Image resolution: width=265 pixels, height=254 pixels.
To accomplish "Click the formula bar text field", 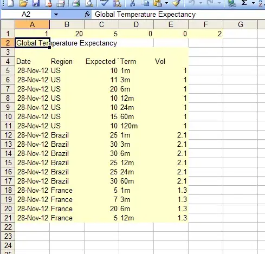I will click(178, 15).
